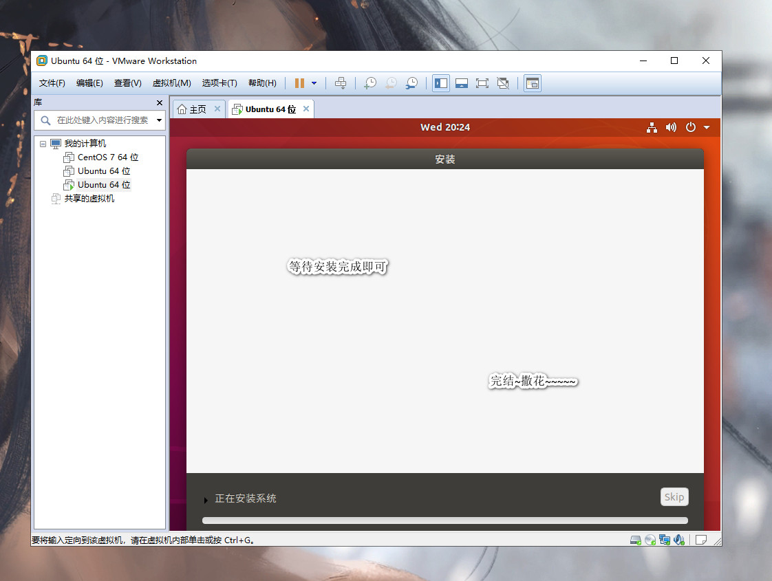
Task: Open the snapshot manager
Action: [411, 83]
